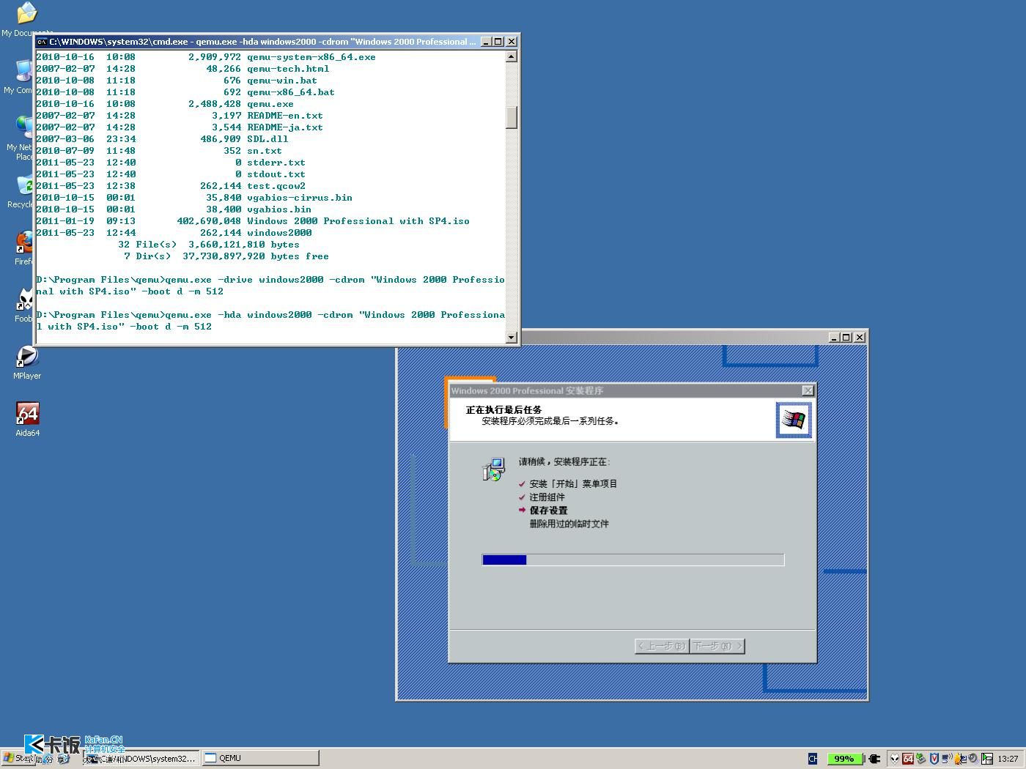Screen dimensions: 1026x769
Task: Click the '安装「开始」菜单项目' task line
Action: (x=573, y=484)
